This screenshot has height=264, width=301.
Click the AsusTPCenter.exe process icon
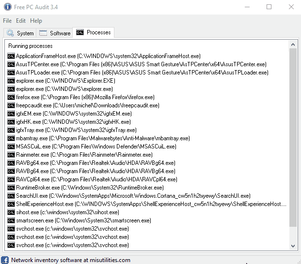pyautogui.click(x=11, y=64)
